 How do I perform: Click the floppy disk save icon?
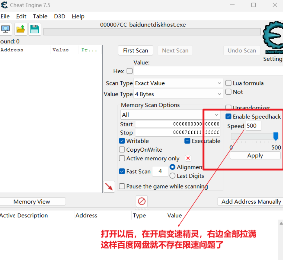tap(35, 29)
